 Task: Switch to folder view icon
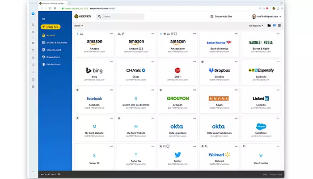tap(269, 26)
